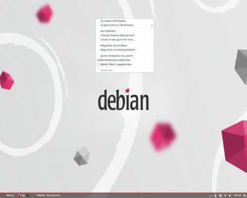Image resolution: width=247 pixels, height=198 pixels.
Task: Open the file manager folder launcher
Action: coord(23,196)
